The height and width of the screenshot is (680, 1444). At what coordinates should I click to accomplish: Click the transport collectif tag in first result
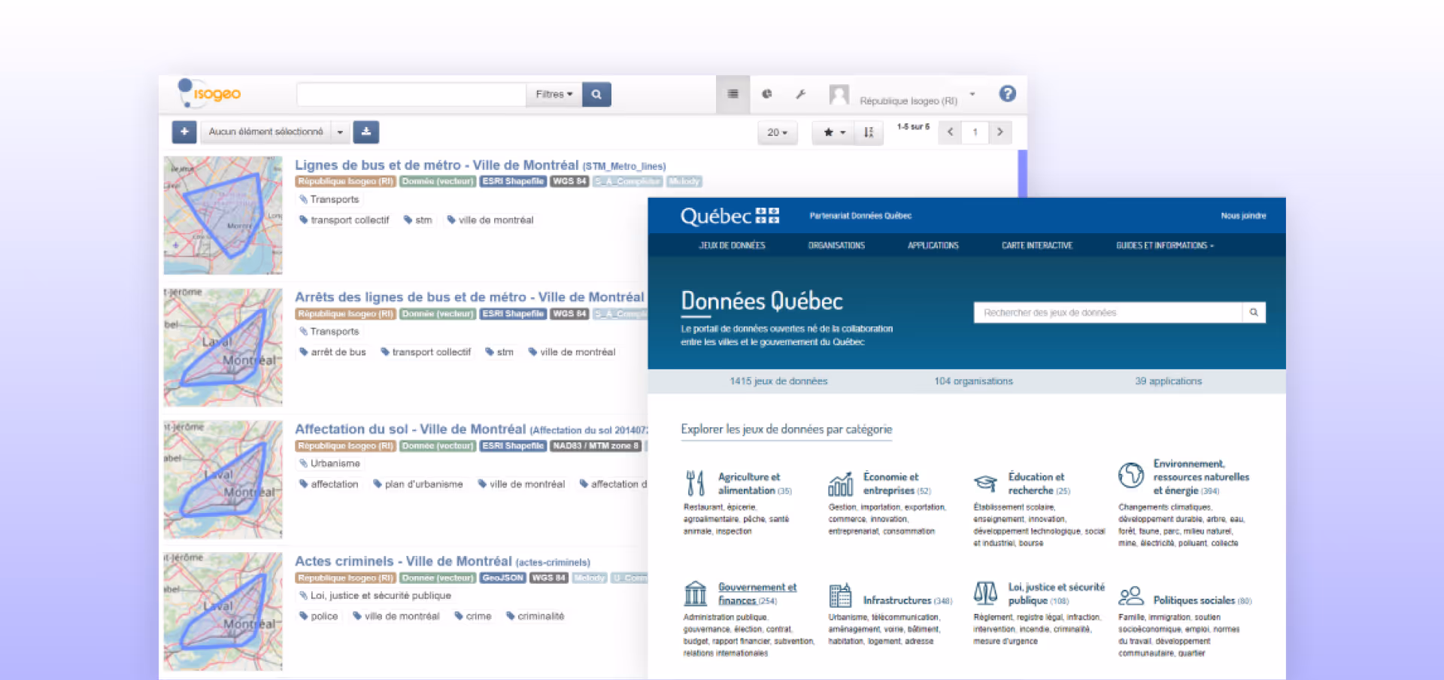pyautogui.click(x=344, y=220)
